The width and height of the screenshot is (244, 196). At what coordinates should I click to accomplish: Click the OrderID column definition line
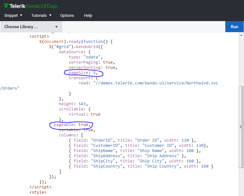(132, 140)
